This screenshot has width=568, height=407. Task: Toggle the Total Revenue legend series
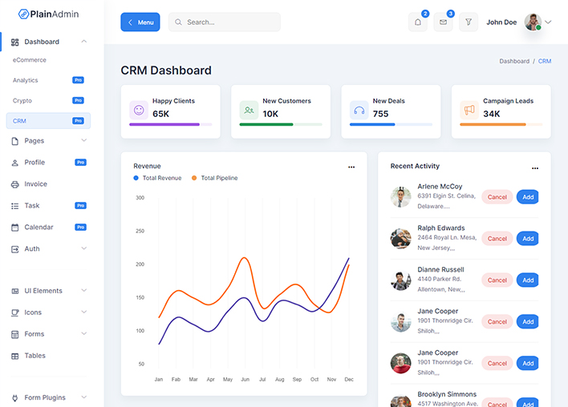tap(157, 178)
